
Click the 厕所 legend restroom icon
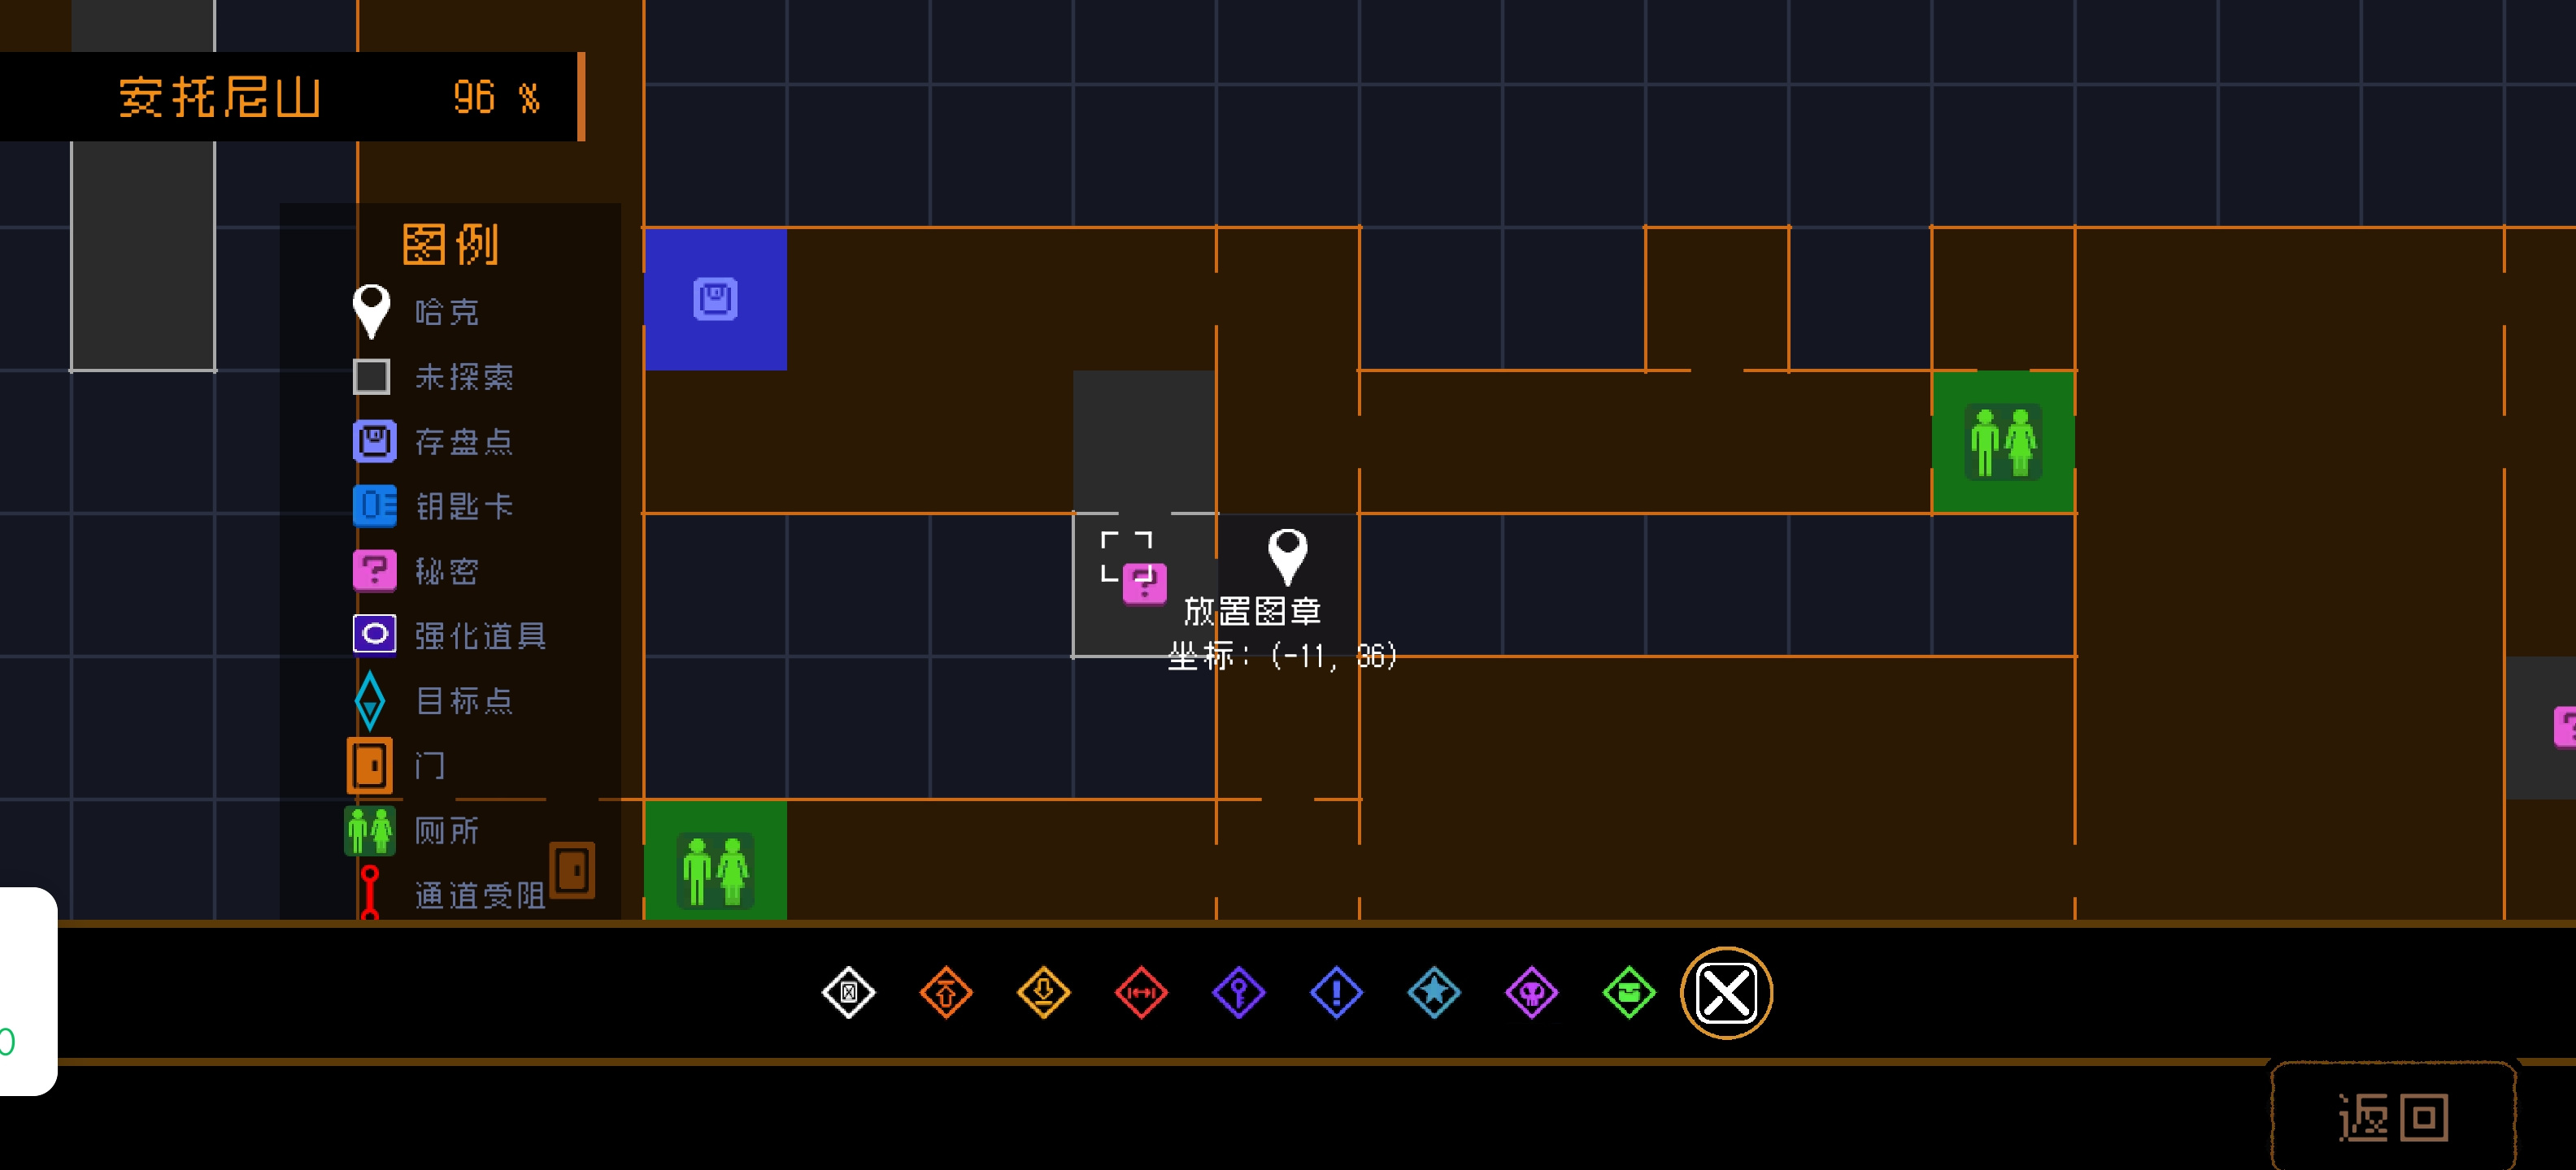(x=370, y=830)
